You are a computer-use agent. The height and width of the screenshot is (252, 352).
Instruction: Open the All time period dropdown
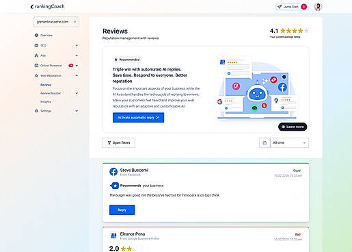pos(289,142)
